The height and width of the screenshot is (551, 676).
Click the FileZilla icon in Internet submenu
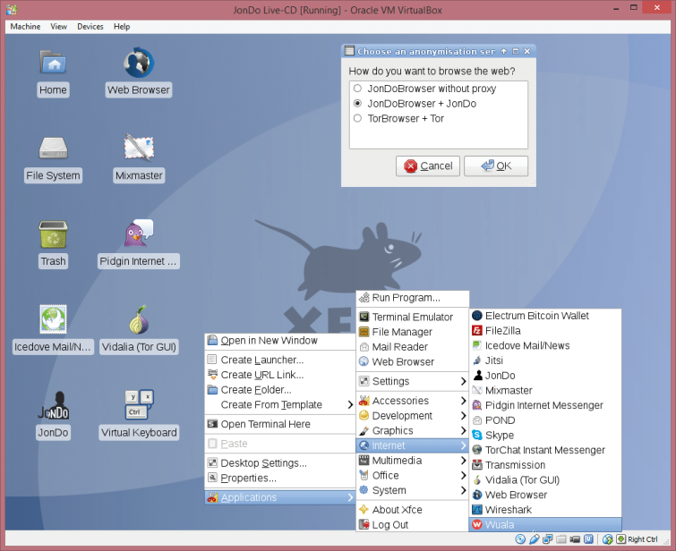click(477, 331)
